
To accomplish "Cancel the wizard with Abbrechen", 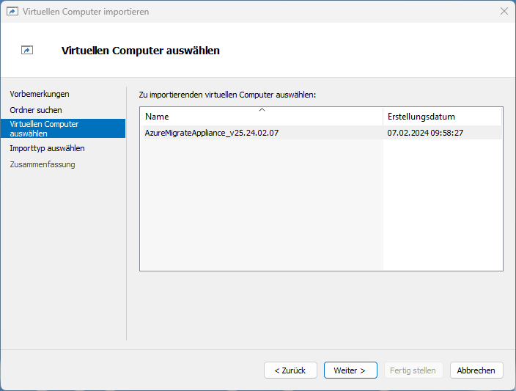I will click(x=476, y=370).
